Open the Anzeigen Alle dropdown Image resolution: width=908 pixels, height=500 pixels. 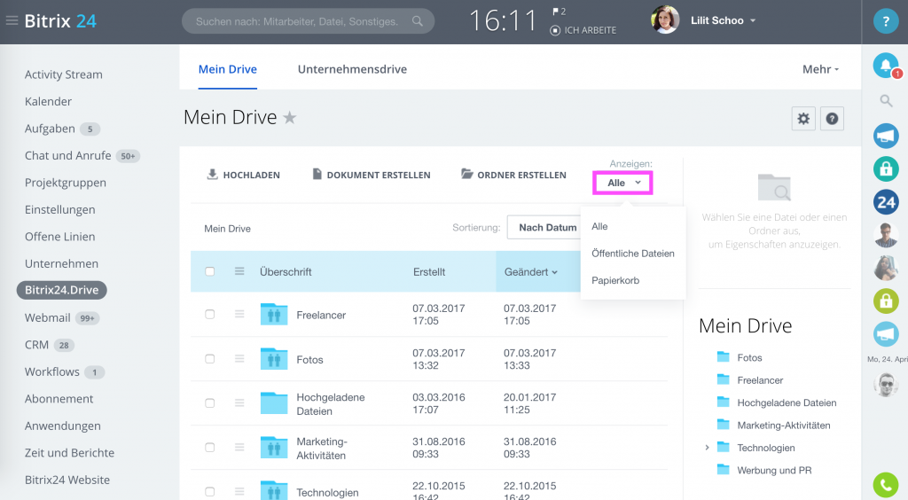(623, 183)
